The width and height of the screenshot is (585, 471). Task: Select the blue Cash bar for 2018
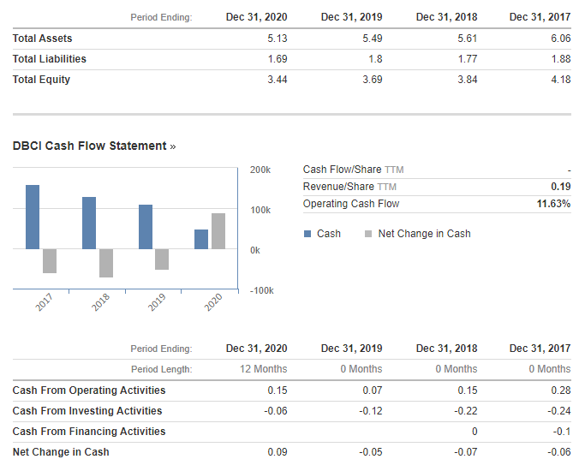click(89, 224)
